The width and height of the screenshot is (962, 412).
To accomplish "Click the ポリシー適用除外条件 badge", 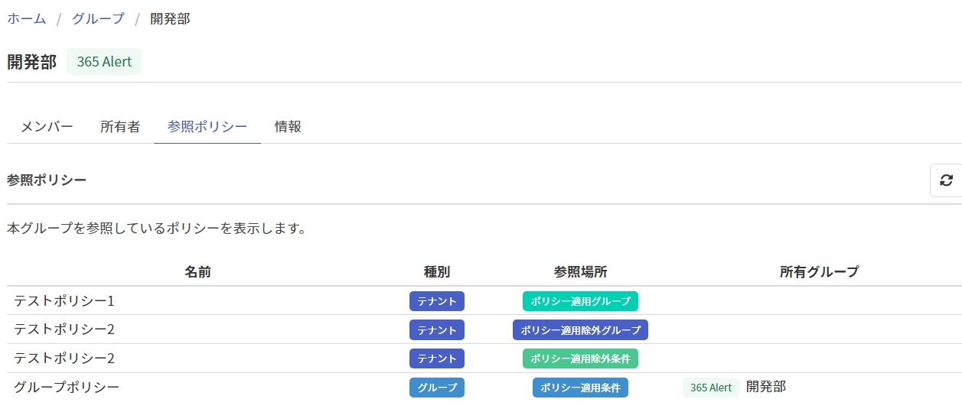I will [580, 358].
